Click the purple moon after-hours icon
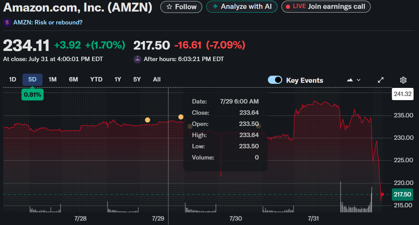Viewport: 419px width, 225px height. (137, 59)
